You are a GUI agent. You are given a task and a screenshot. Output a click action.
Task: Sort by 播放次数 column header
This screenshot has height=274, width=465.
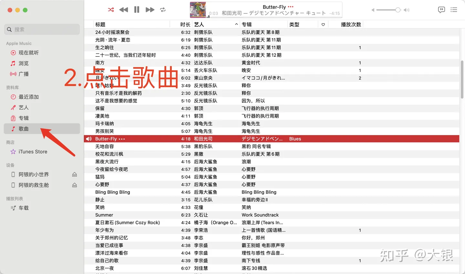pos(346,24)
